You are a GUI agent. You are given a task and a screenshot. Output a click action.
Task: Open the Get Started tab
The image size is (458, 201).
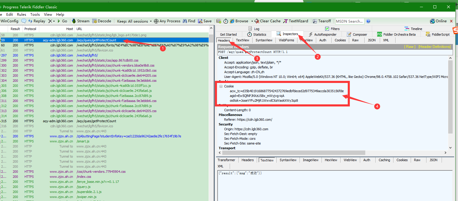pos(228,34)
